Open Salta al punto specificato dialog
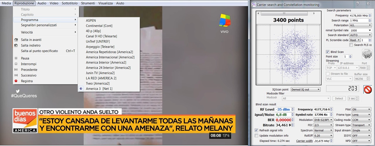The image size is (375, 146). [x=40, y=51]
